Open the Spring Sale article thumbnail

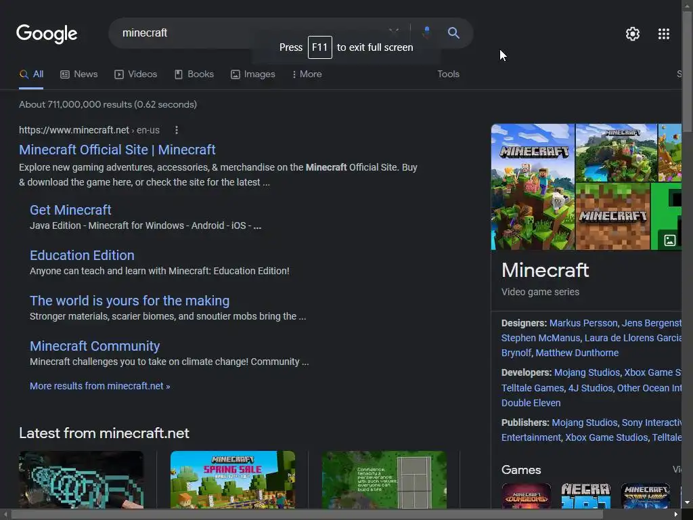coord(233,480)
